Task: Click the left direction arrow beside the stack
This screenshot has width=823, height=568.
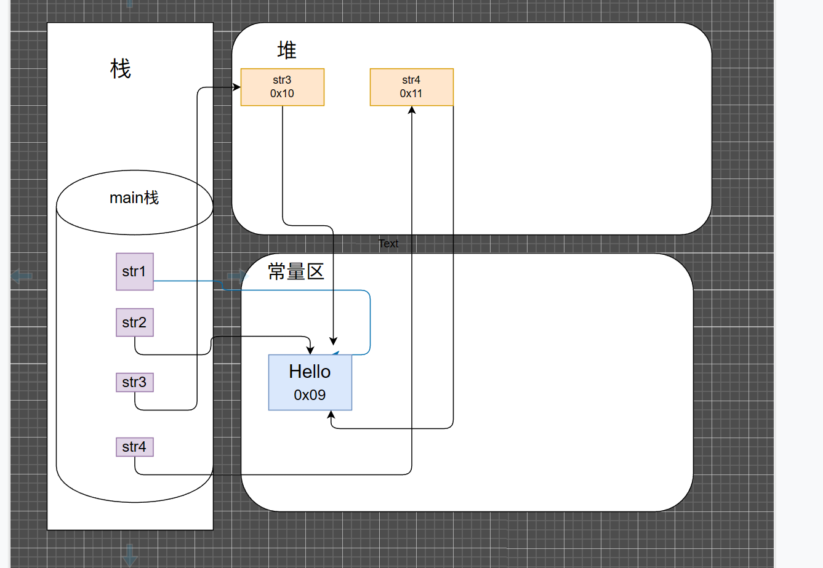Action: pyautogui.click(x=22, y=276)
